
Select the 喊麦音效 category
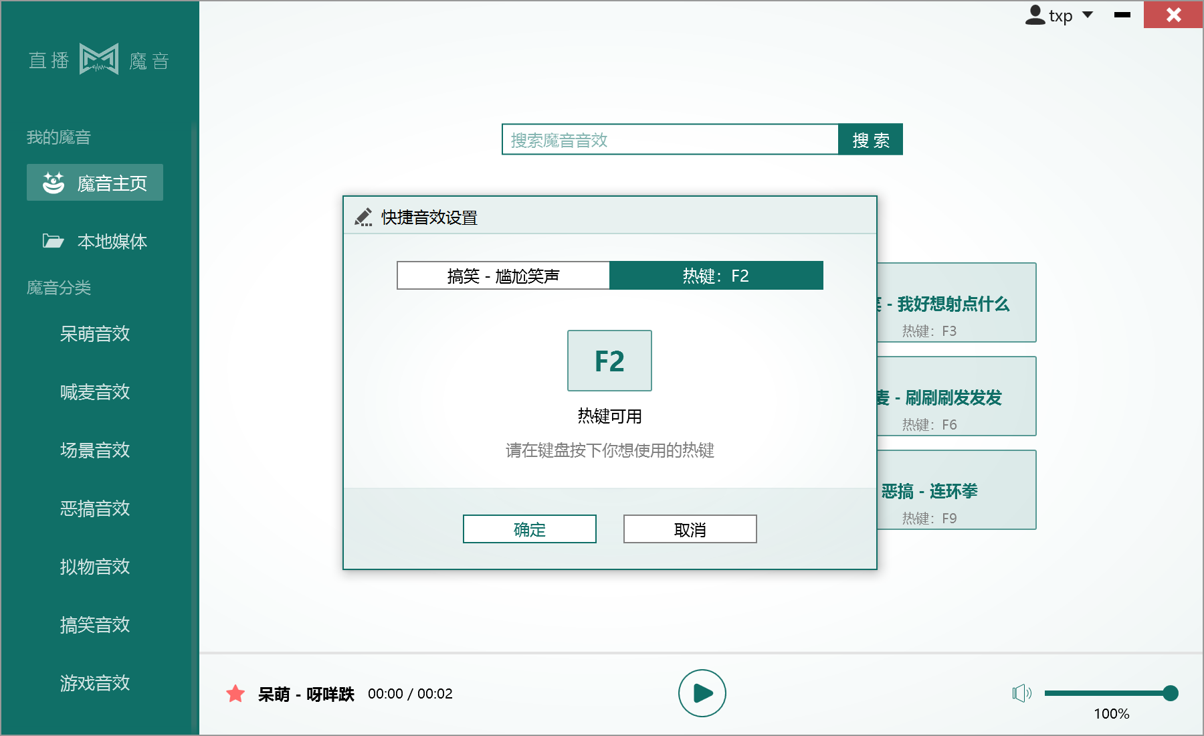(x=95, y=392)
